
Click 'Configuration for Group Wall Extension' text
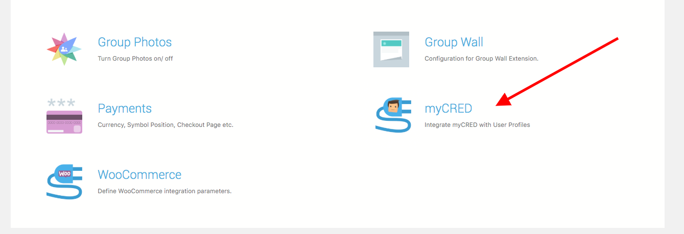click(481, 59)
